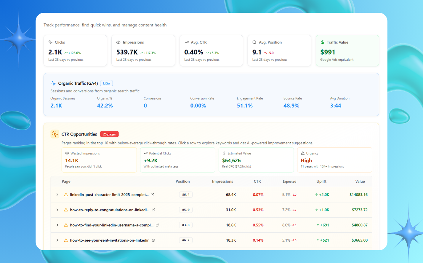Click the Position column header
This screenshot has width=423, height=263.
pyautogui.click(x=183, y=181)
